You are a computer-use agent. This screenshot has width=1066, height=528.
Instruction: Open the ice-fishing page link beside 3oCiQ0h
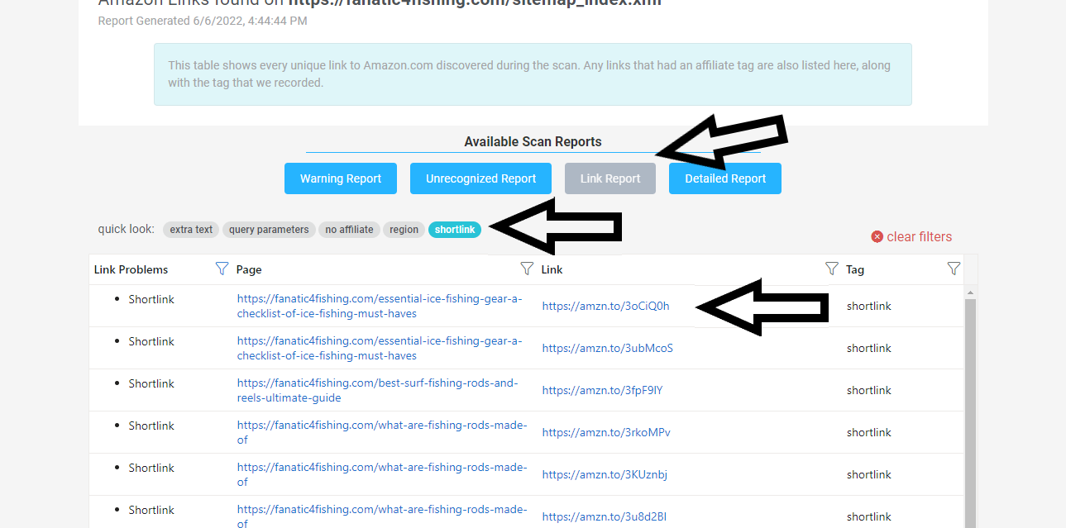click(x=380, y=306)
